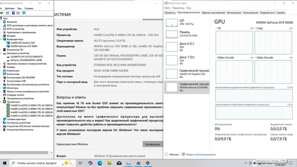The height and width of the screenshot is (167, 297).
Task: Open Task View from the taskbar
Action: (80, 163)
